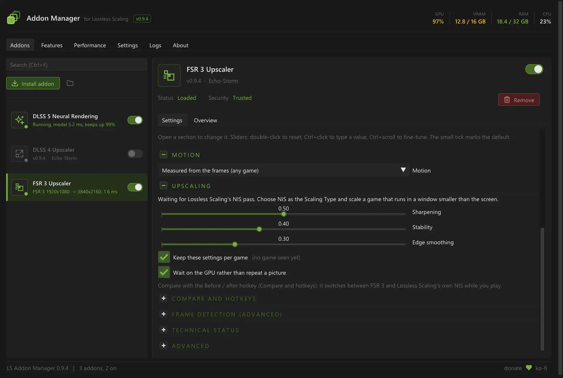Click the Edge smoothing value 0.30
Image resolution: width=563 pixels, height=378 pixels.
283,239
